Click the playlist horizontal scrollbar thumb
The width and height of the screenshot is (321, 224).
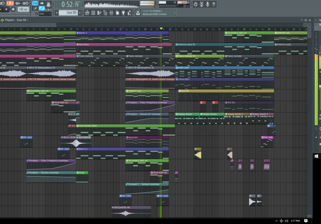click(28, 25)
